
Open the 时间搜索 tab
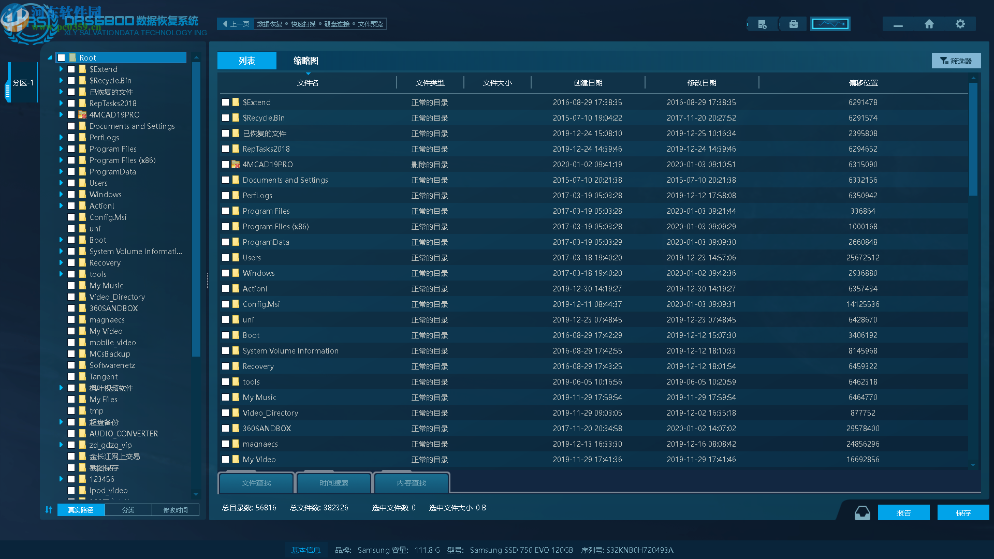coord(333,483)
